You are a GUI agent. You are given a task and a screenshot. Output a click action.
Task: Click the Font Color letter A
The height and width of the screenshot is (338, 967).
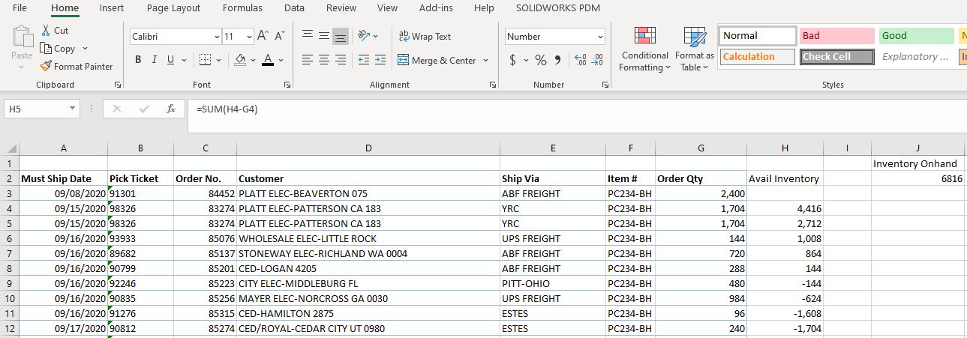(x=268, y=60)
